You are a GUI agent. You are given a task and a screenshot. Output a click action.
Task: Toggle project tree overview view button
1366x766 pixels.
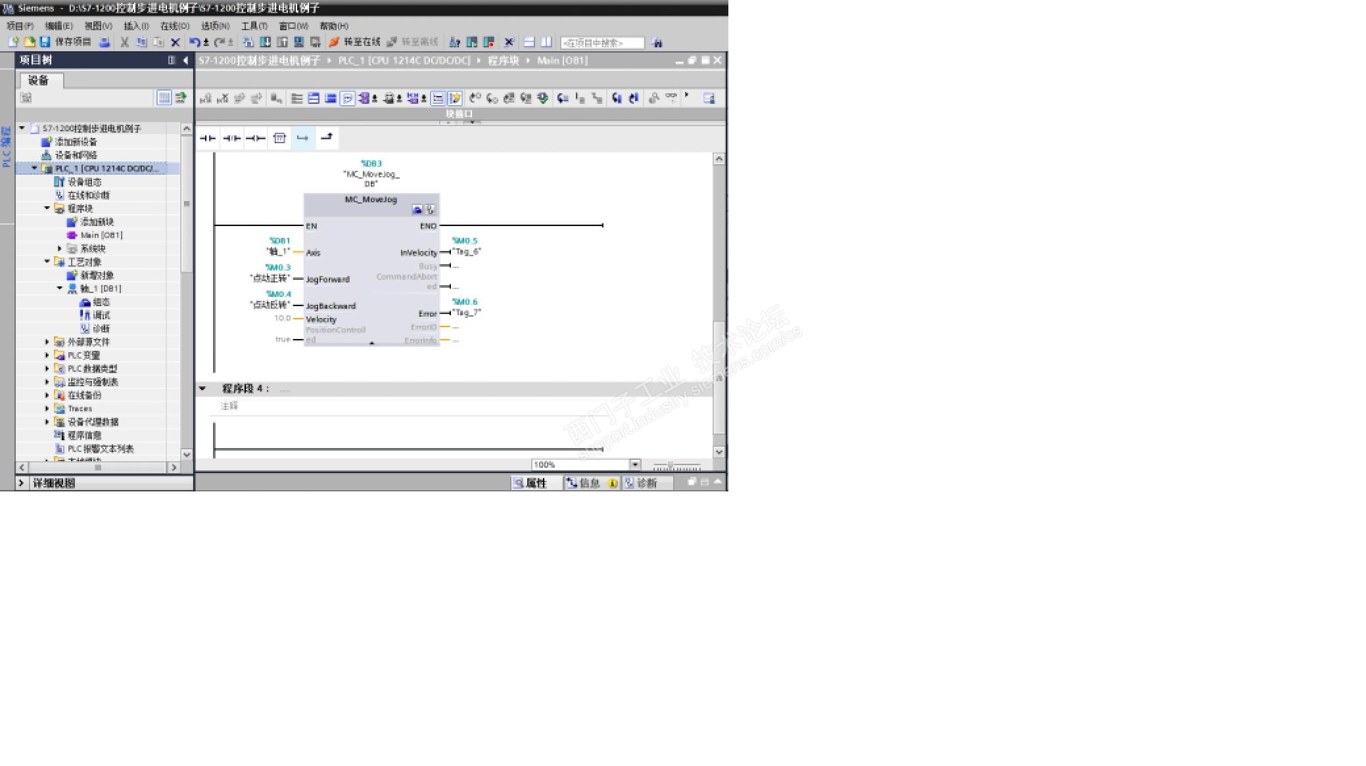(164, 98)
